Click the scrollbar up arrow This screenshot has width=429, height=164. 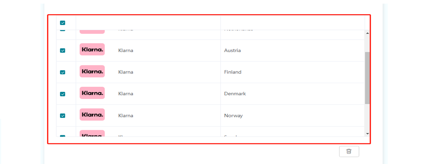(367, 33)
